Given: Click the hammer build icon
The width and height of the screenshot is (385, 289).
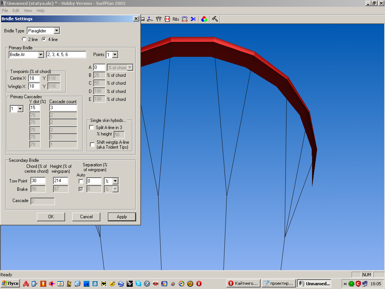Looking at the screenshot, I should click(215, 19).
